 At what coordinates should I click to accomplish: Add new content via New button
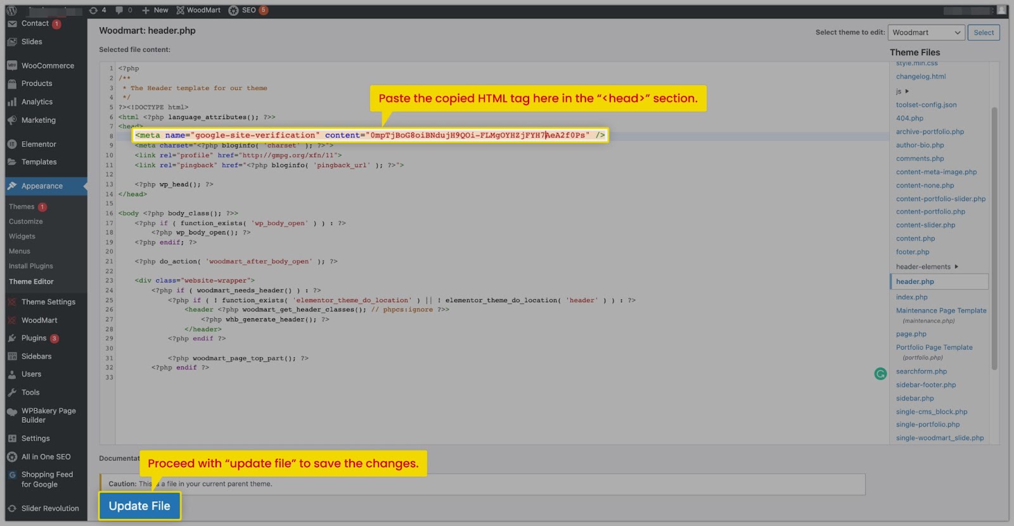point(155,10)
